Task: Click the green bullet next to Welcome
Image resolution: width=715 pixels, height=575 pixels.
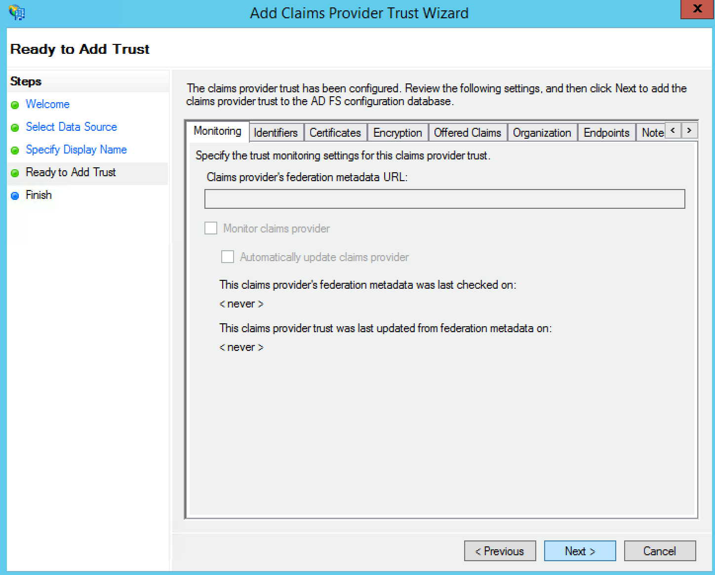Action: (x=15, y=105)
